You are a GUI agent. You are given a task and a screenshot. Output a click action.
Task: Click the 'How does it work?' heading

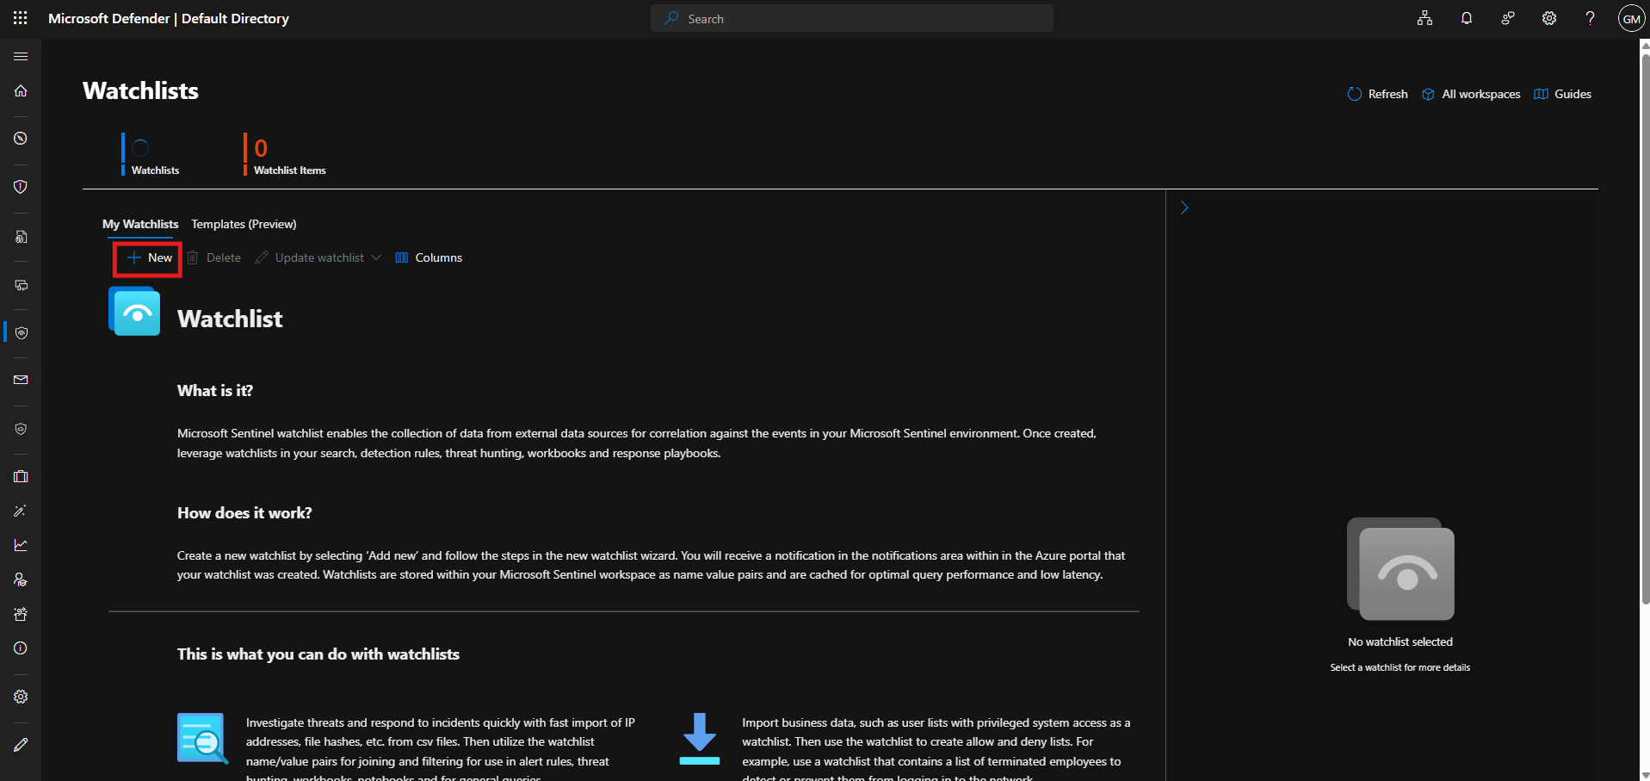[x=244, y=513]
